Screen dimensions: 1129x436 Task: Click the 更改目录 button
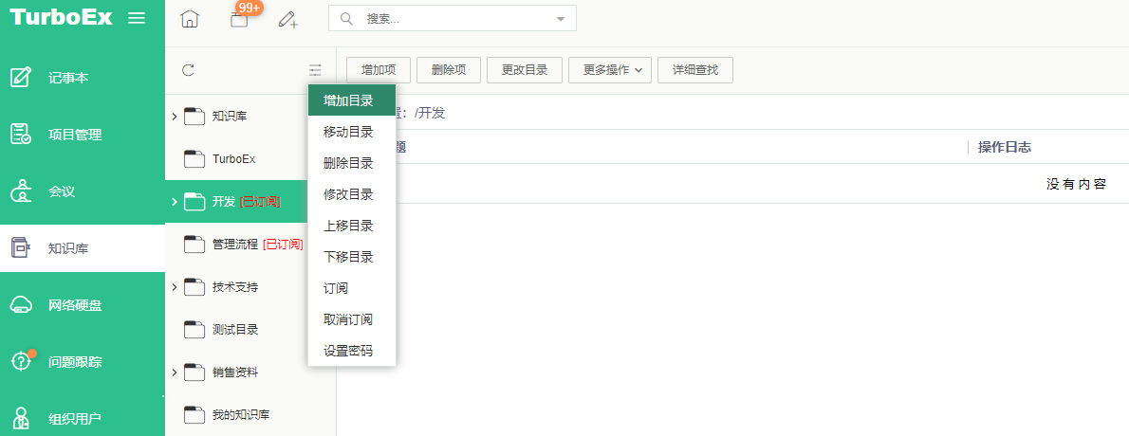point(525,70)
